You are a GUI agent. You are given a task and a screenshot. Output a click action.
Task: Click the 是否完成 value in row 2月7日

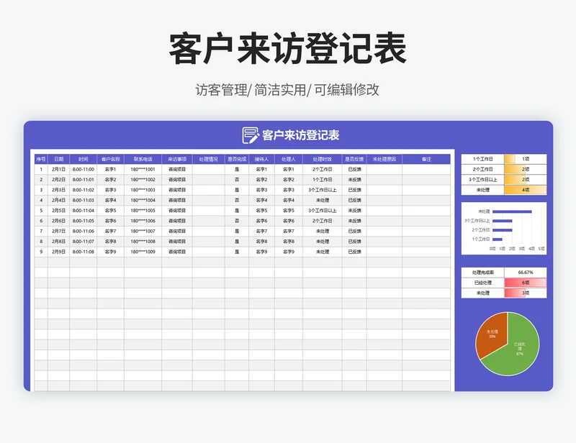[x=237, y=232]
